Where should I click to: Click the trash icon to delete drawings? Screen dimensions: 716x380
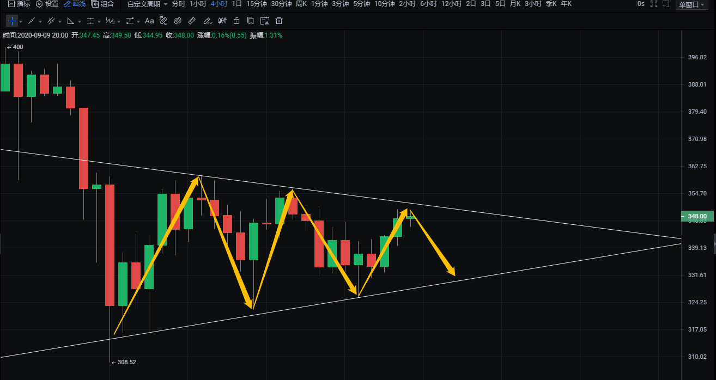coord(279,21)
